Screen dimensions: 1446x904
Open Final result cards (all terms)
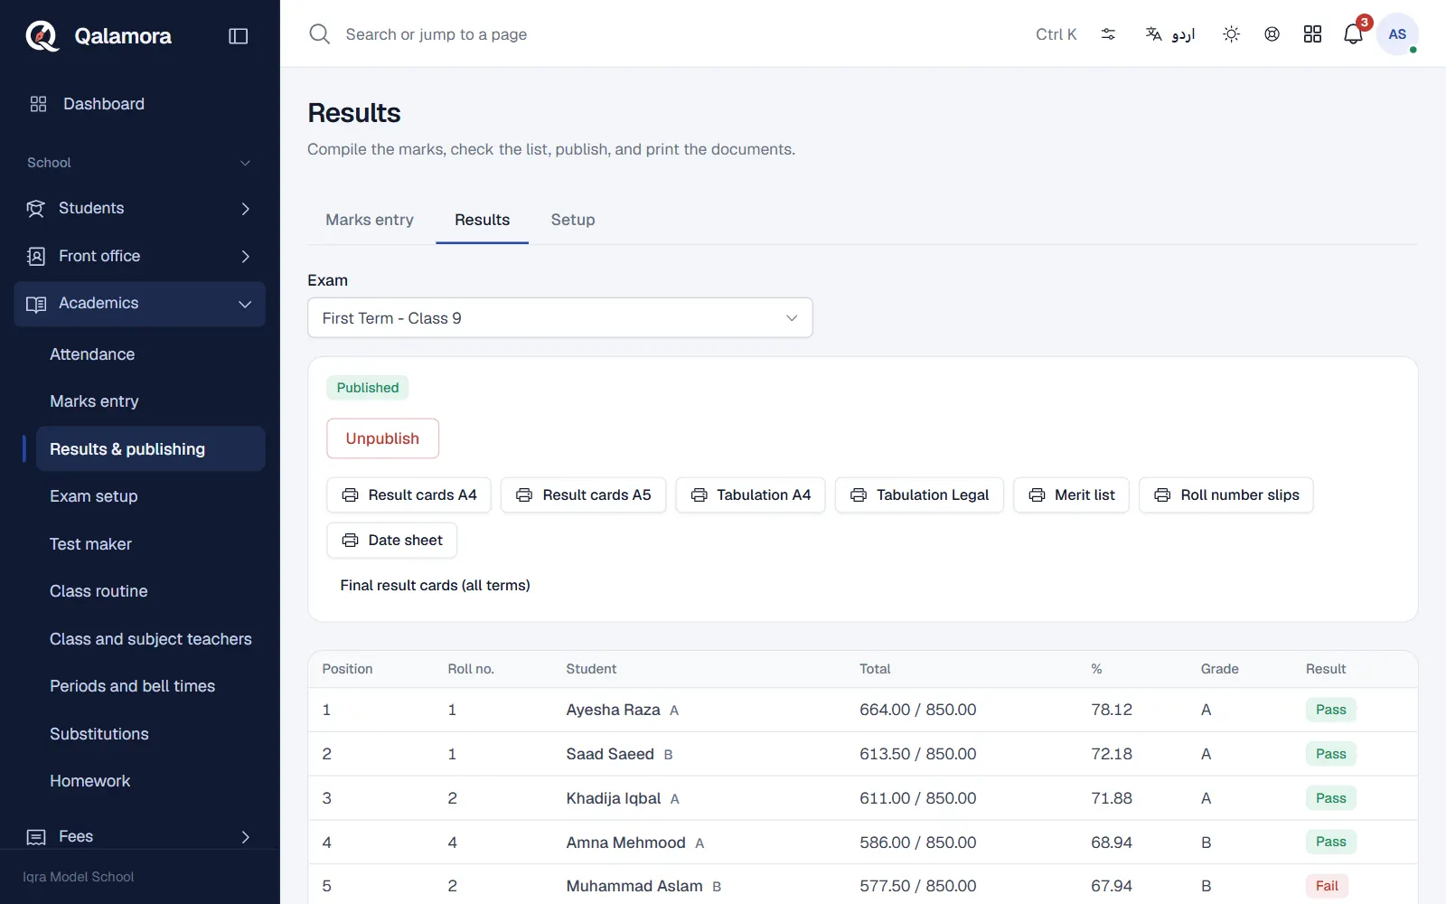point(435,586)
